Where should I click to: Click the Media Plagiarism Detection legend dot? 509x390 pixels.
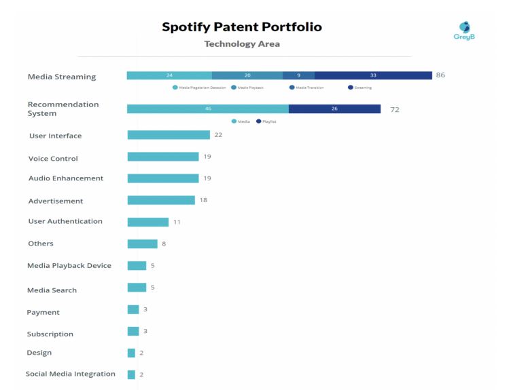175,87
